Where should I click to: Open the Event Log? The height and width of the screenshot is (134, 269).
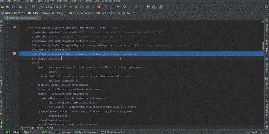pyautogui.click(x=255, y=132)
